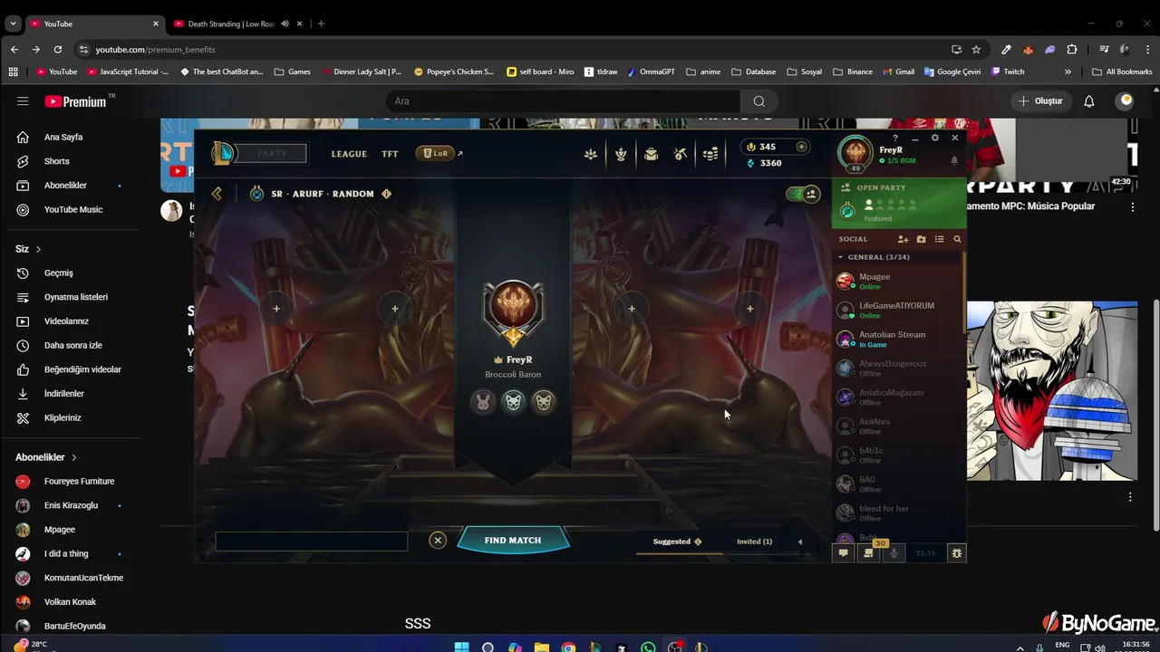Open the Collection backpack icon
Image resolution: width=1160 pixels, height=652 pixels.
(x=651, y=154)
